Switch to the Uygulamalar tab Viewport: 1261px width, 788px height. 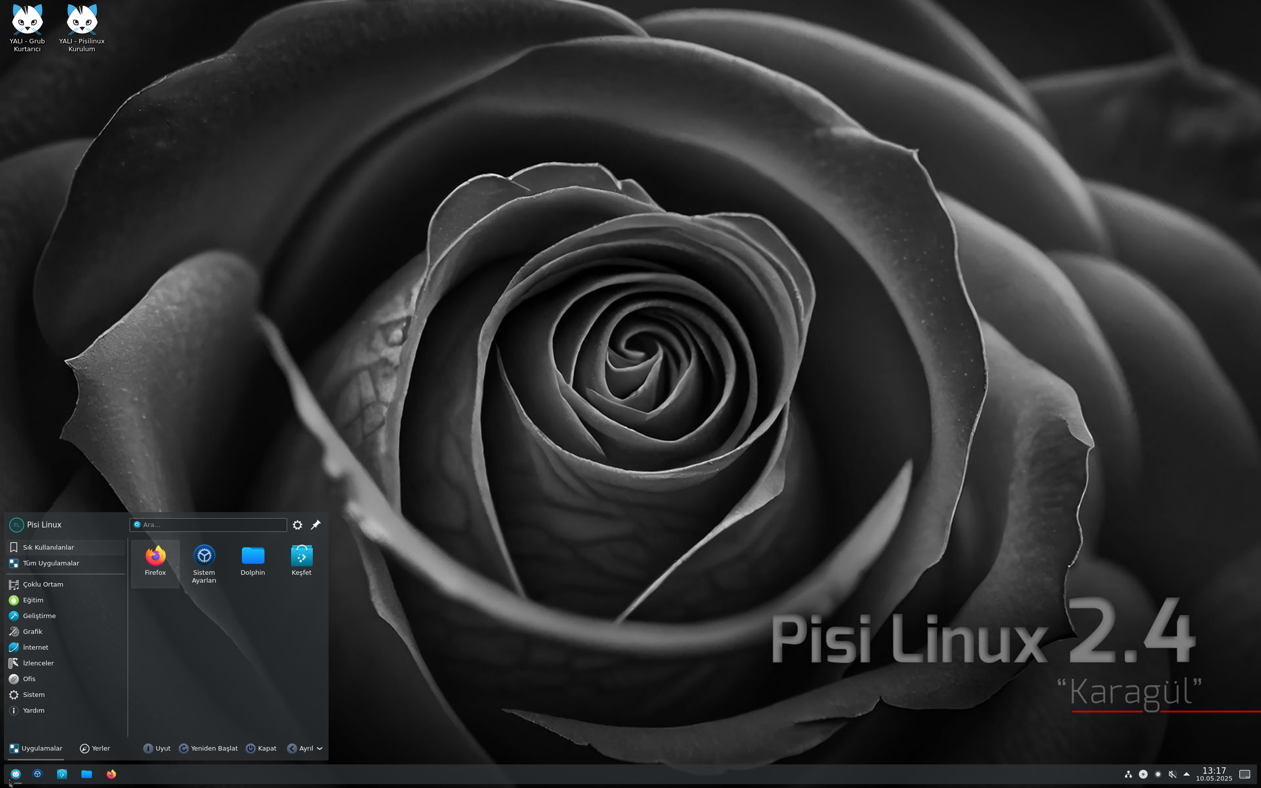pyautogui.click(x=36, y=749)
